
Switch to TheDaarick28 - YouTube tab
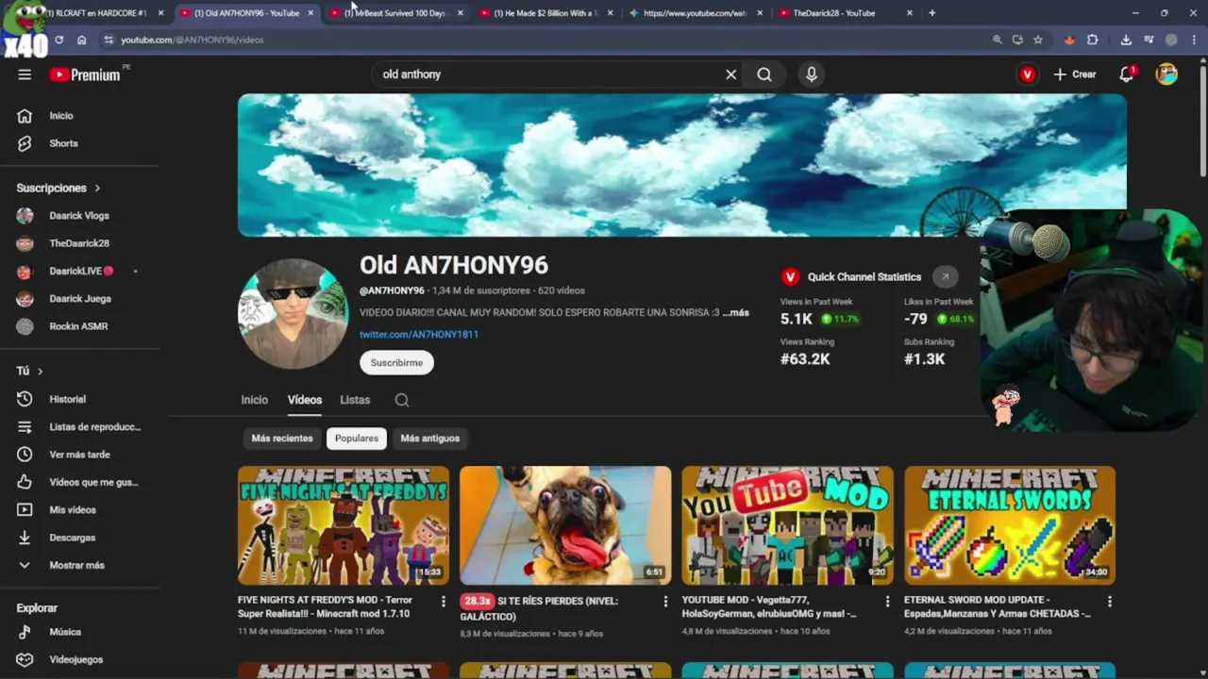pyautogui.click(x=845, y=13)
